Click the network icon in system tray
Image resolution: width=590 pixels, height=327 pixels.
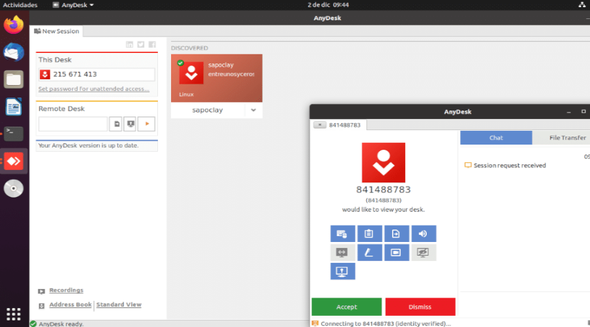[581, 5]
